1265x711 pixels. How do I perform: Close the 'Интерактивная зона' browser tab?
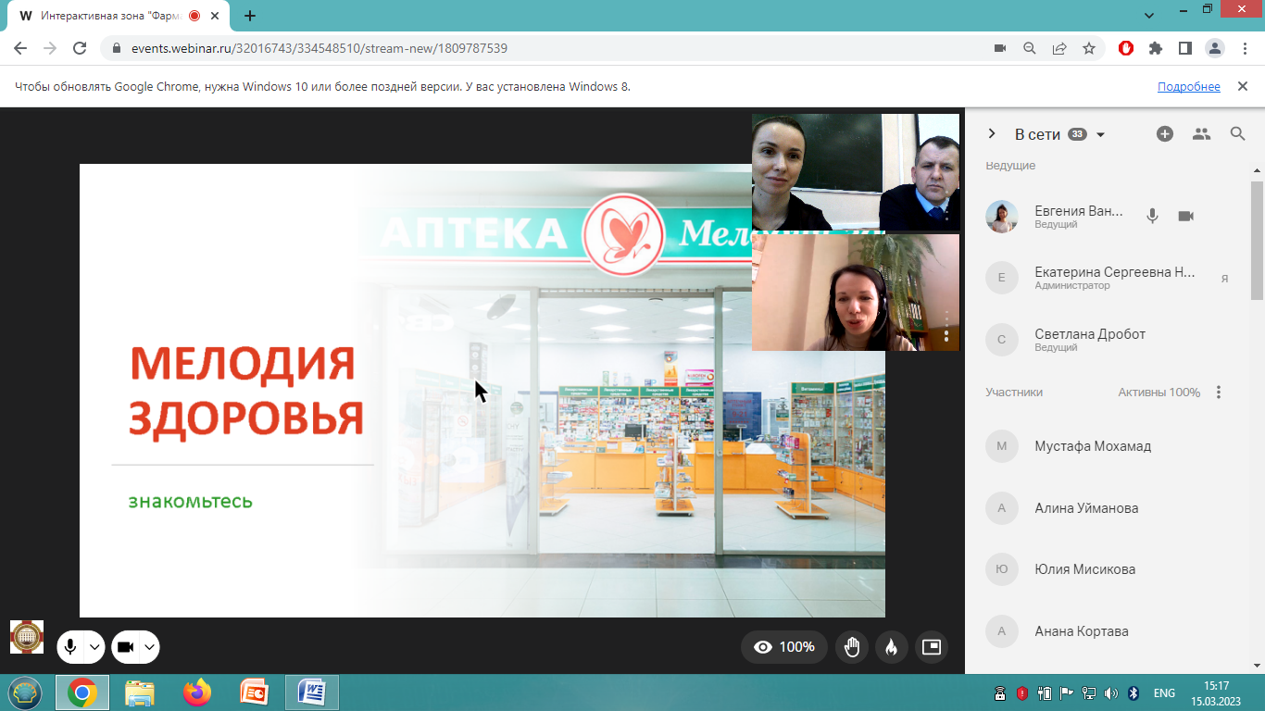[x=216, y=16]
